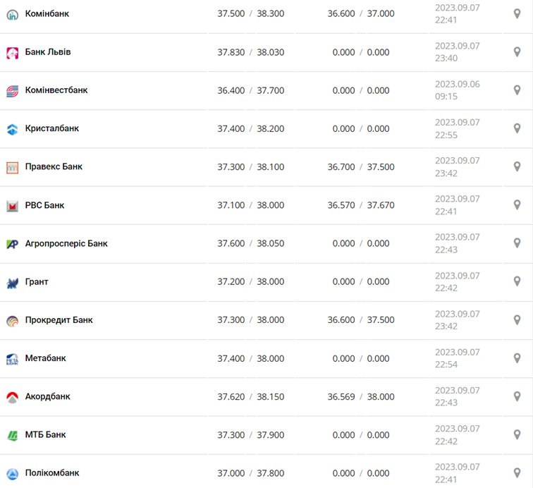
Task: Click the Метабанк logo icon
Action: (12, 359)
